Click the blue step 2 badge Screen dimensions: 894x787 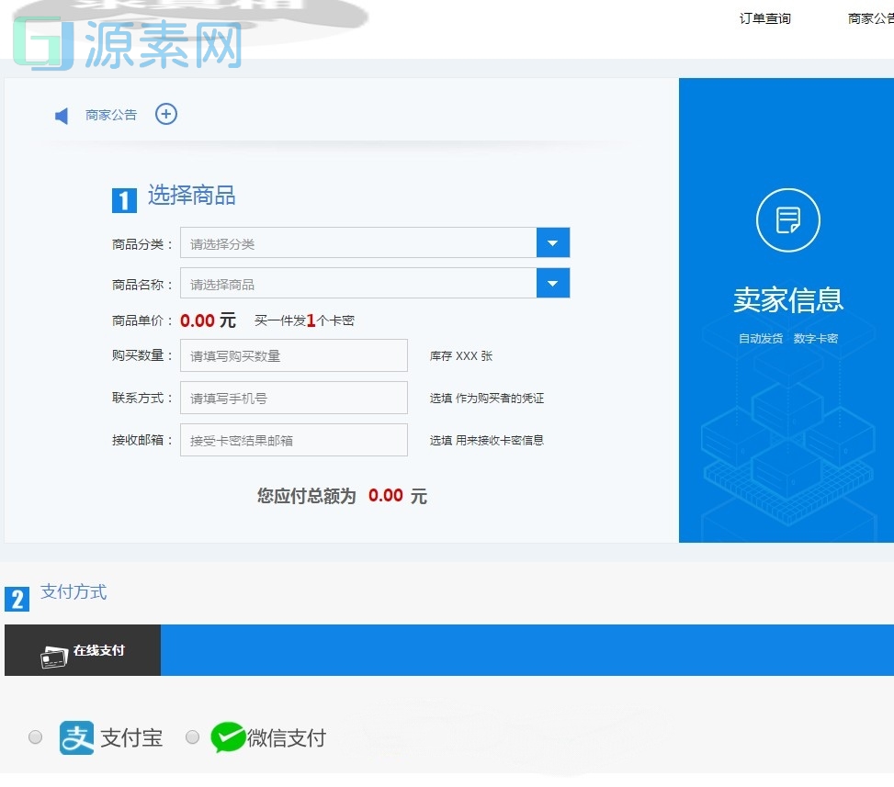tap(17, 599)
